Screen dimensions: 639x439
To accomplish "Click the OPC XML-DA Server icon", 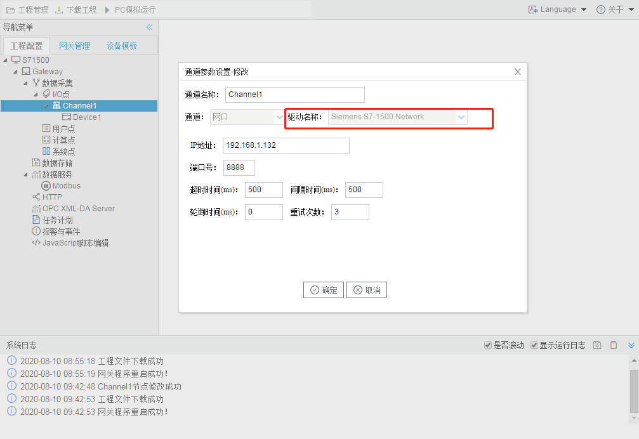I will pos(36,209).
